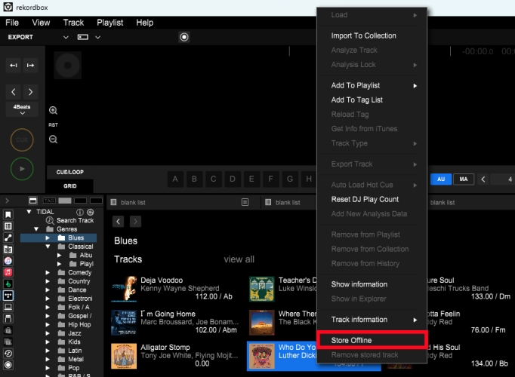Click the back arrow above the Blues heading
The height and width of the screenshot is (377, 515).
pyautogui.click(x=119, y=222)
